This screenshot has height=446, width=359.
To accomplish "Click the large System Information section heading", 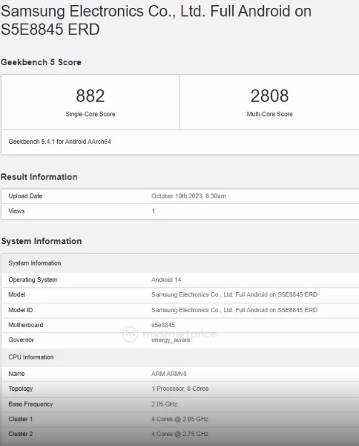I will click(x=41, y=241).
